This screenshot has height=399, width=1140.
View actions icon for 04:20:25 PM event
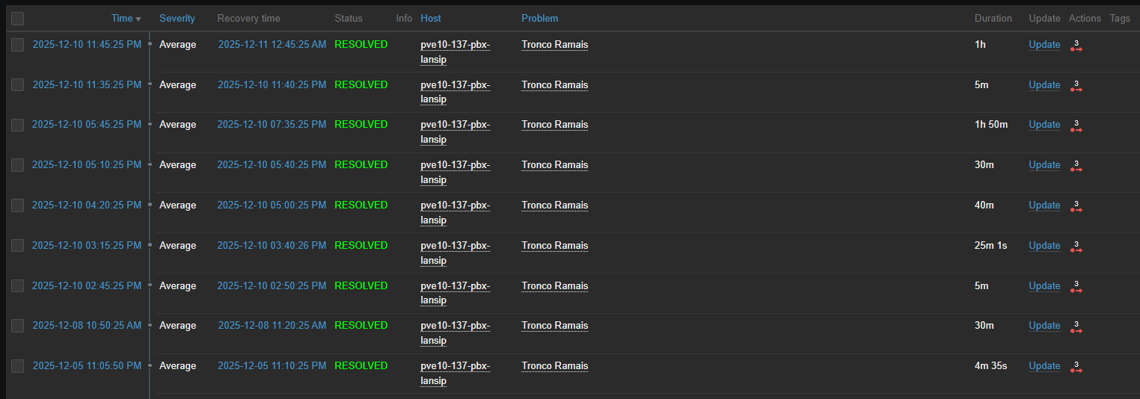pyautogui.click(x=1076, y=206)
